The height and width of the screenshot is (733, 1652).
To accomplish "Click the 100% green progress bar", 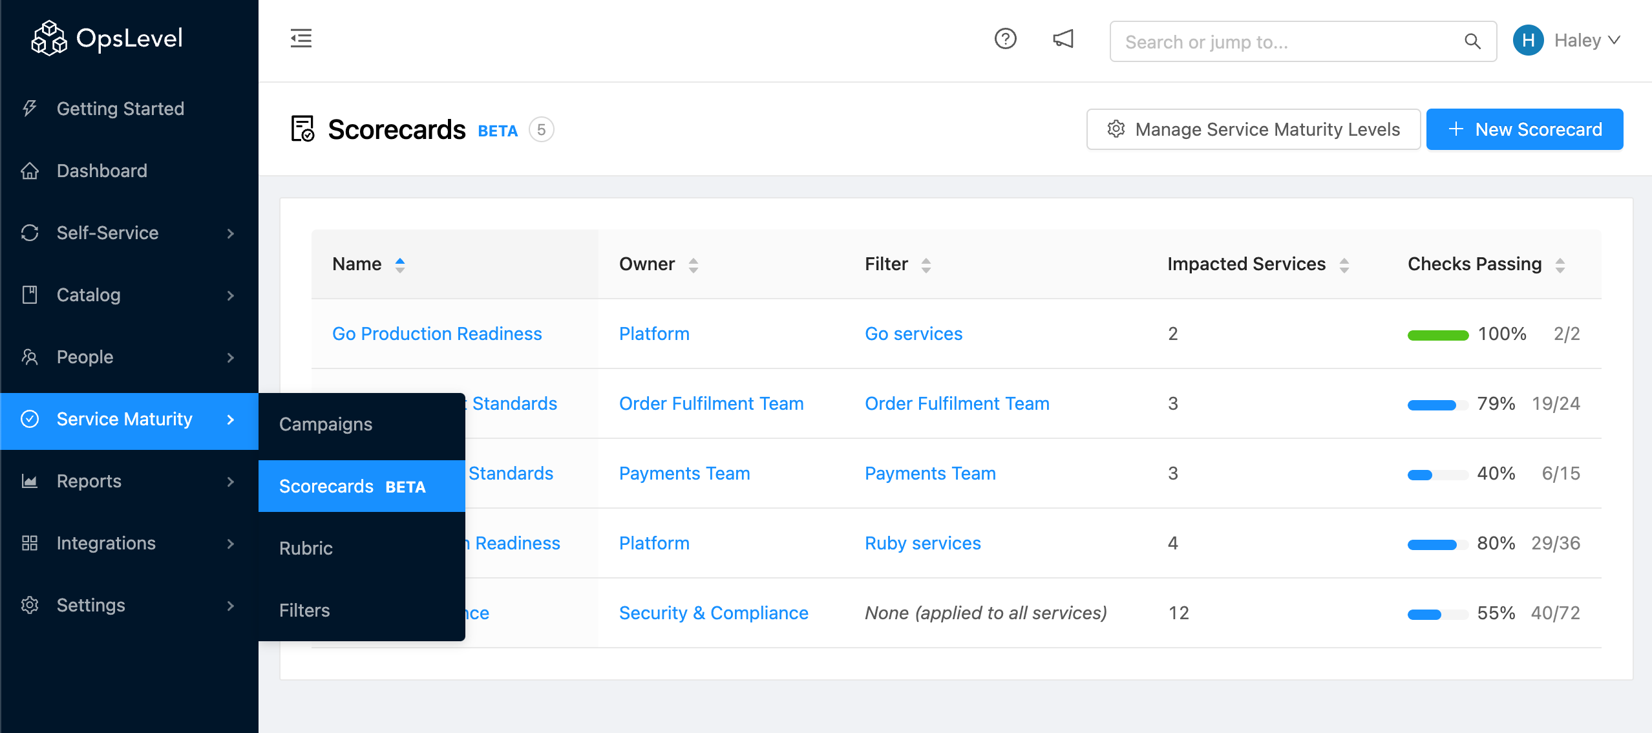I will pyautogui.click(x=1438, y=335).
